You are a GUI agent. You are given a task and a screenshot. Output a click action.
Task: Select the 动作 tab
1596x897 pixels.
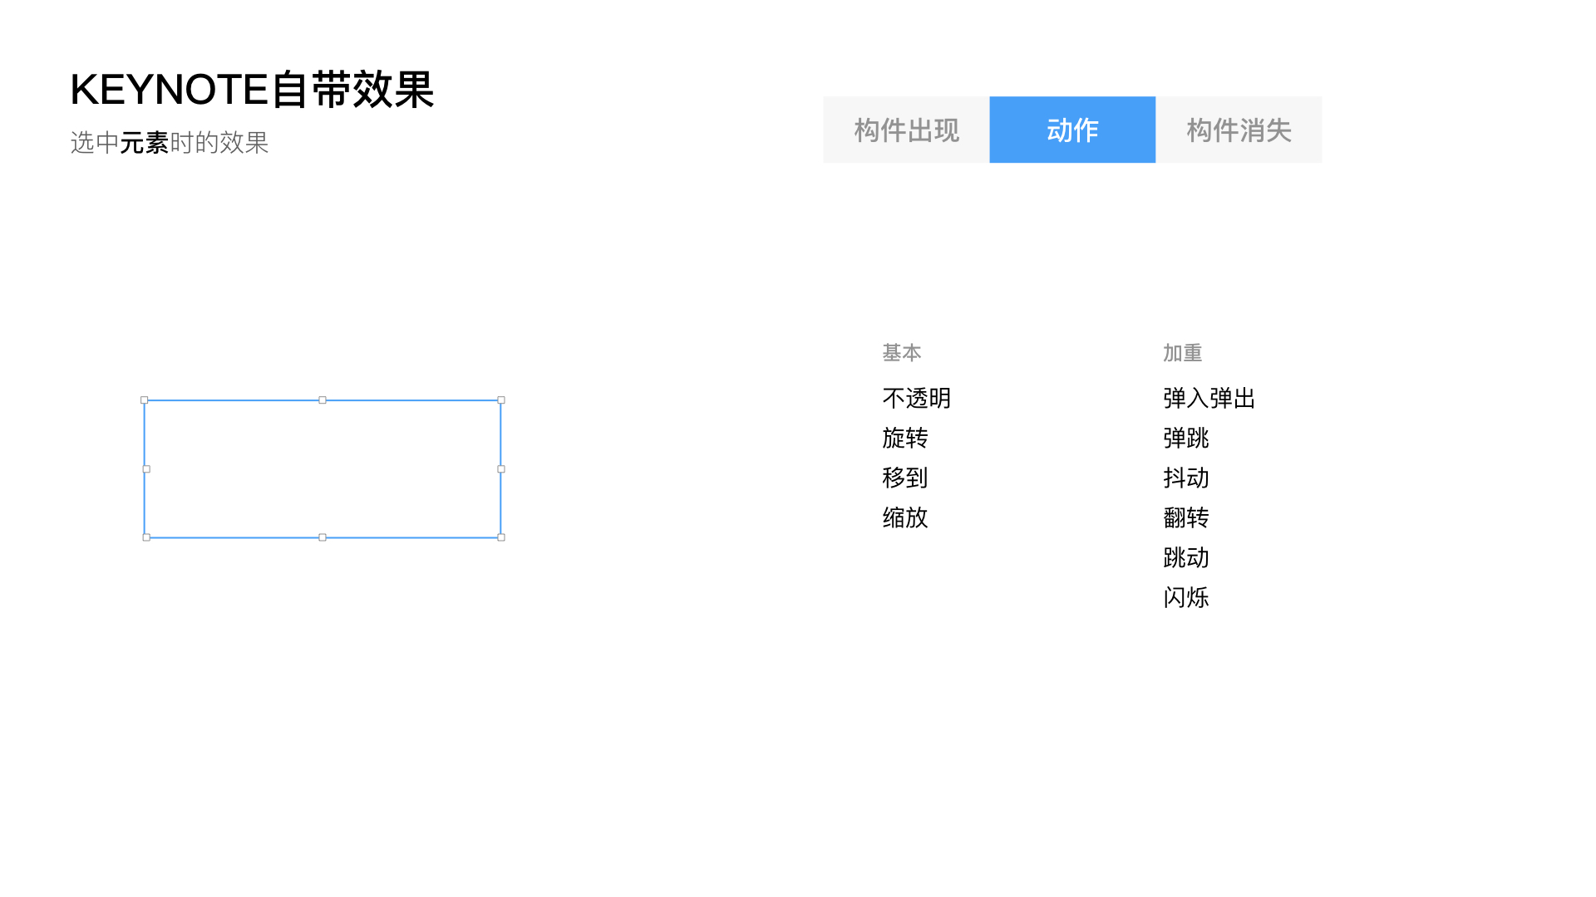pyautogui.click(x=1072, y=130)
